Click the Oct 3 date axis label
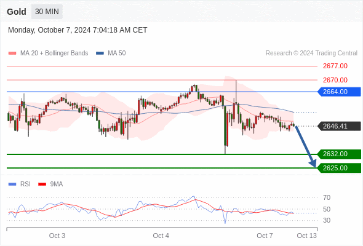The width and height of the screenshot is (363, 246). coord(57,236)
